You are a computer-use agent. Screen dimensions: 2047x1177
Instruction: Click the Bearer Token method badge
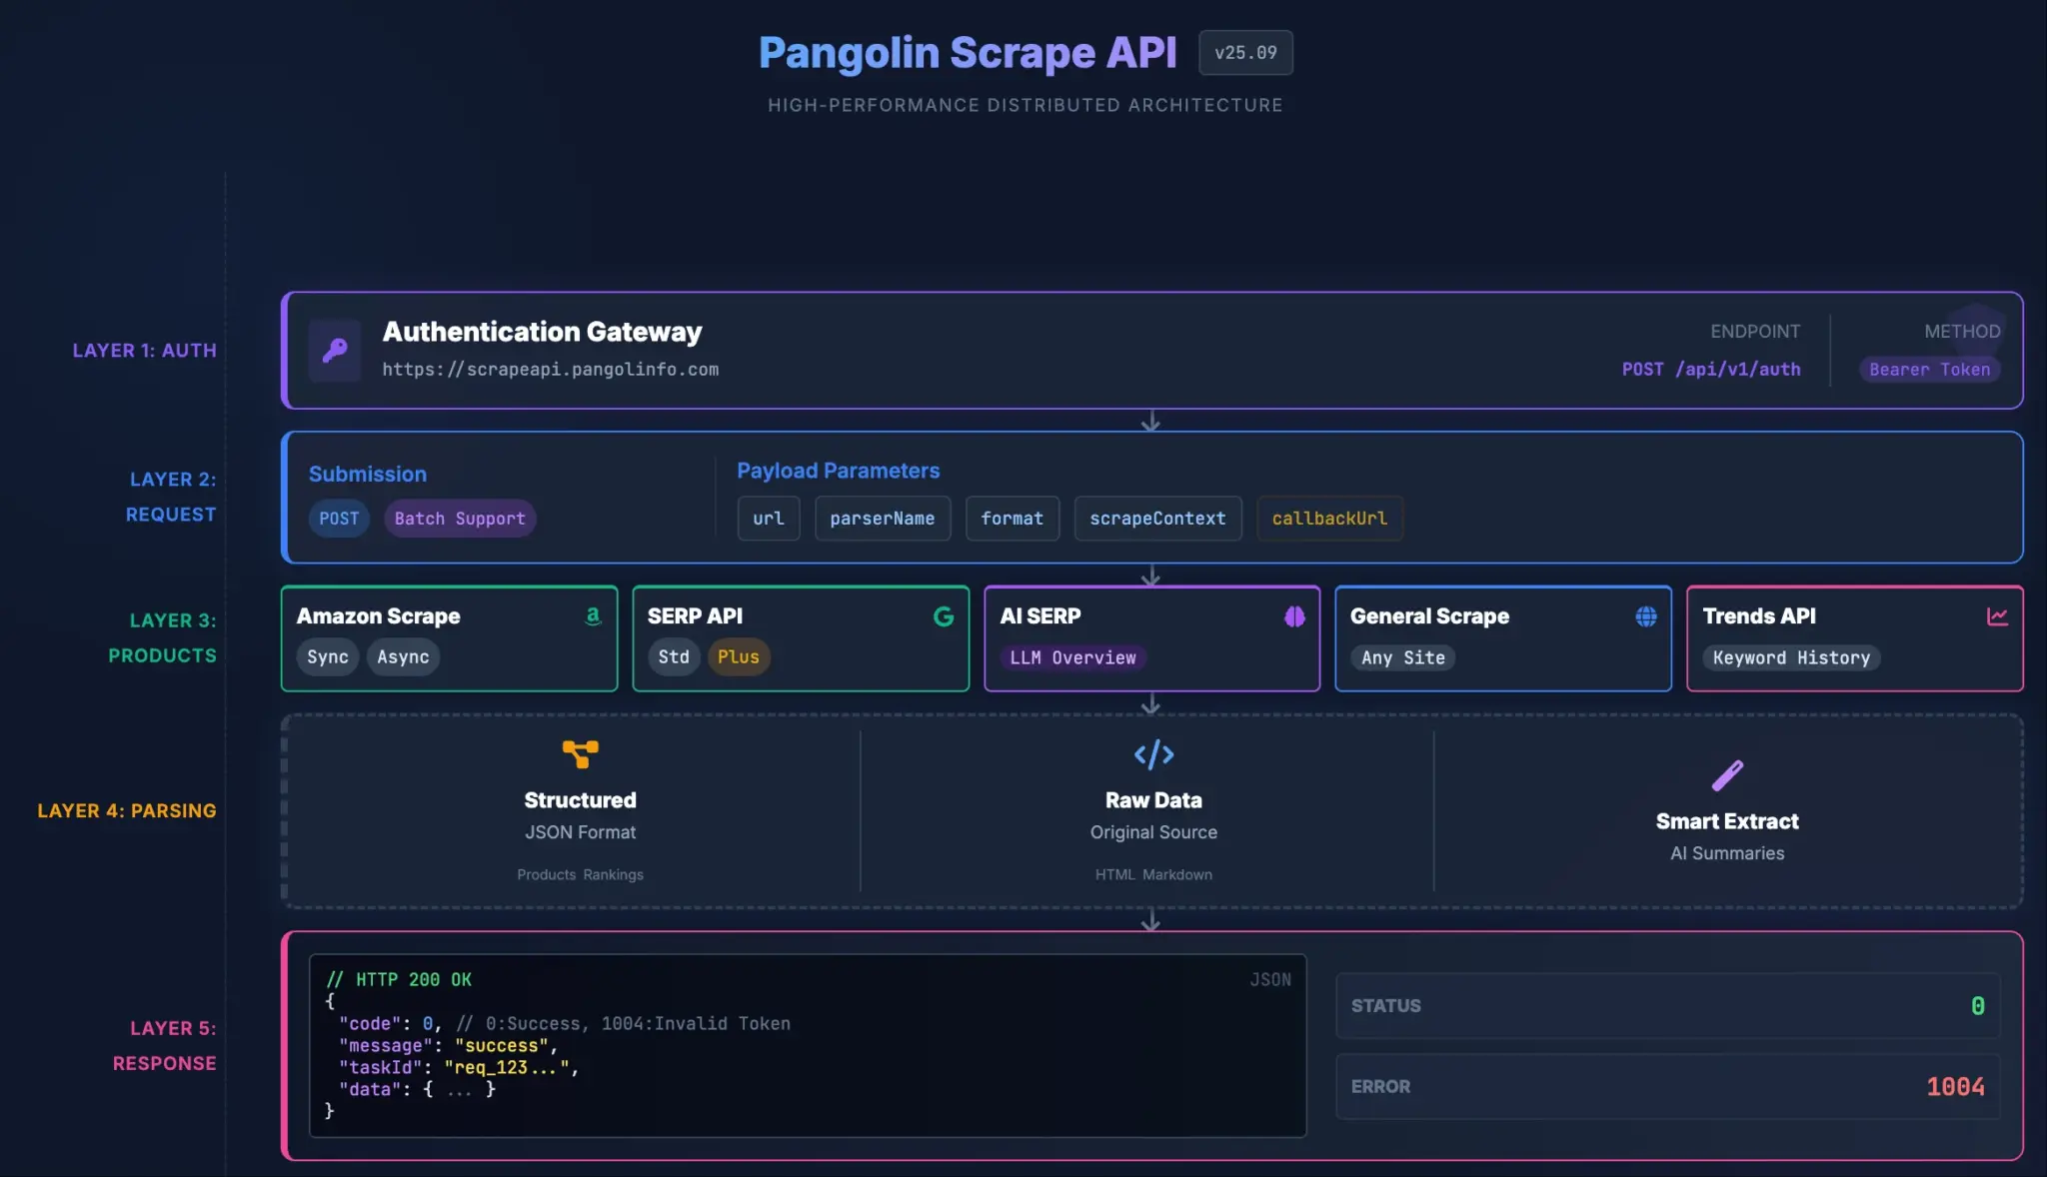pyautogui.click(x=1928, y=369)
